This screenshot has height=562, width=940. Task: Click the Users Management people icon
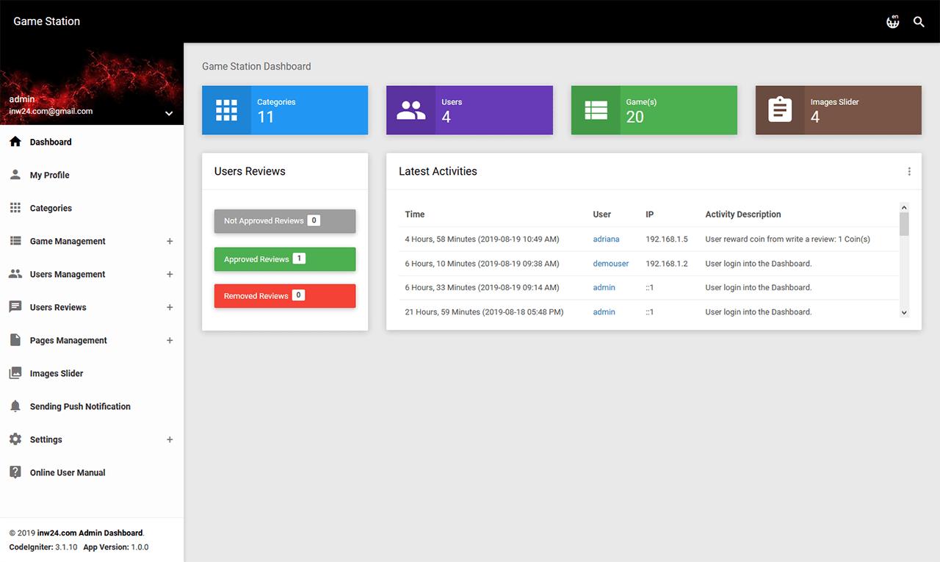coord(15,274)
